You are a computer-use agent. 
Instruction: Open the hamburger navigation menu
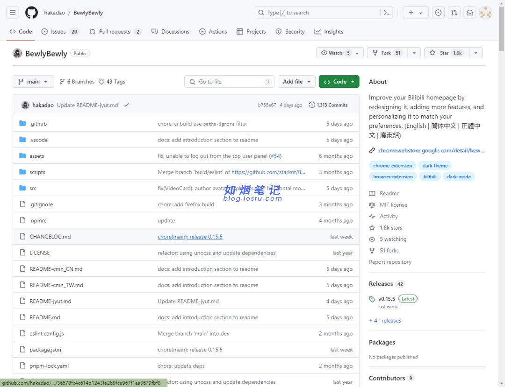coord(13,13)
